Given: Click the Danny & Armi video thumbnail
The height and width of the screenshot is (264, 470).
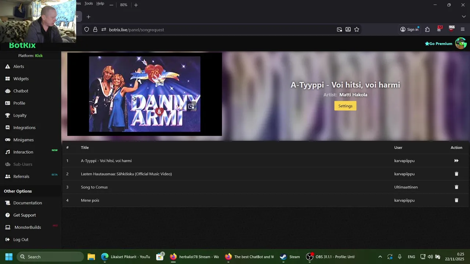Looking at the screenshot, I should (145, 94).
